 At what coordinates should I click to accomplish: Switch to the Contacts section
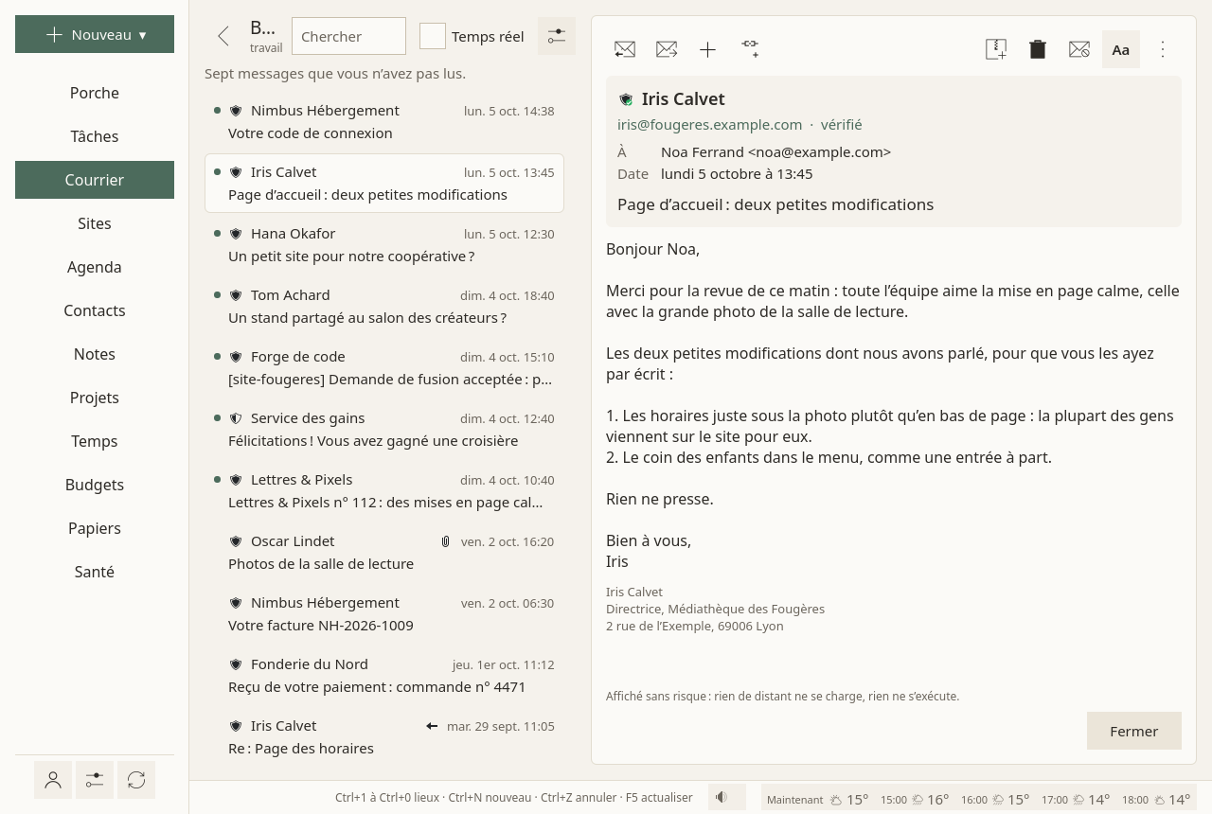(x=95, y=310)
